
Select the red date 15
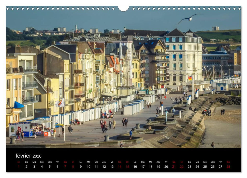(127, 167)
